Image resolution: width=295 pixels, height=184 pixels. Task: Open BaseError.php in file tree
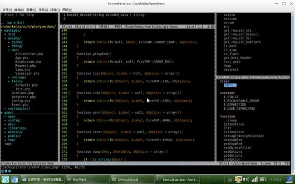tap(24, 97)
